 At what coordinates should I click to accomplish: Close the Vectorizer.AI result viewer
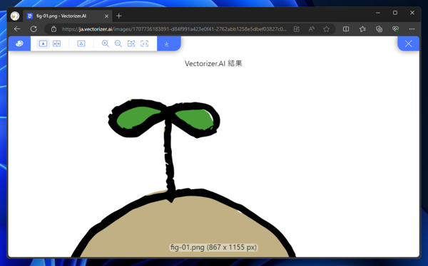[408, 43]
